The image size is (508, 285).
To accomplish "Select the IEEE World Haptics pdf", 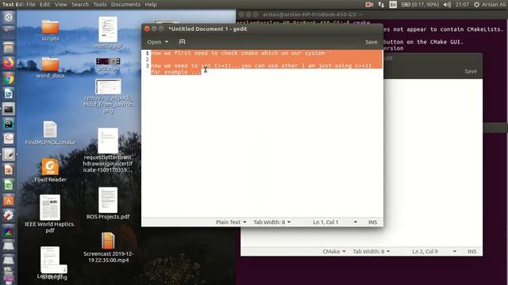I will (x=50, y=213).
